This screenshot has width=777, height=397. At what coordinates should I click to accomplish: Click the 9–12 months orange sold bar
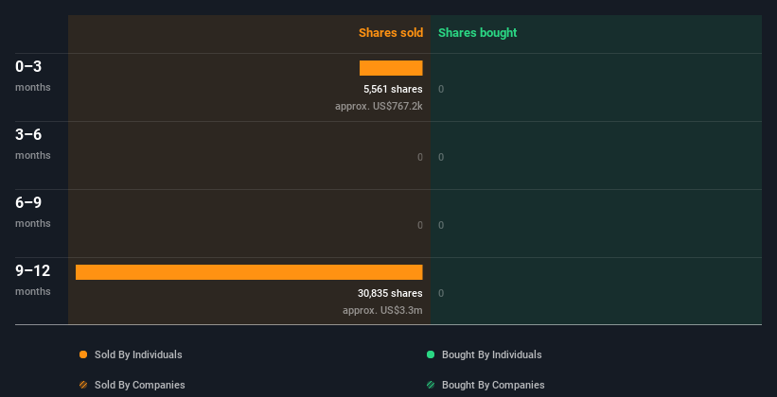pos(249,272)
